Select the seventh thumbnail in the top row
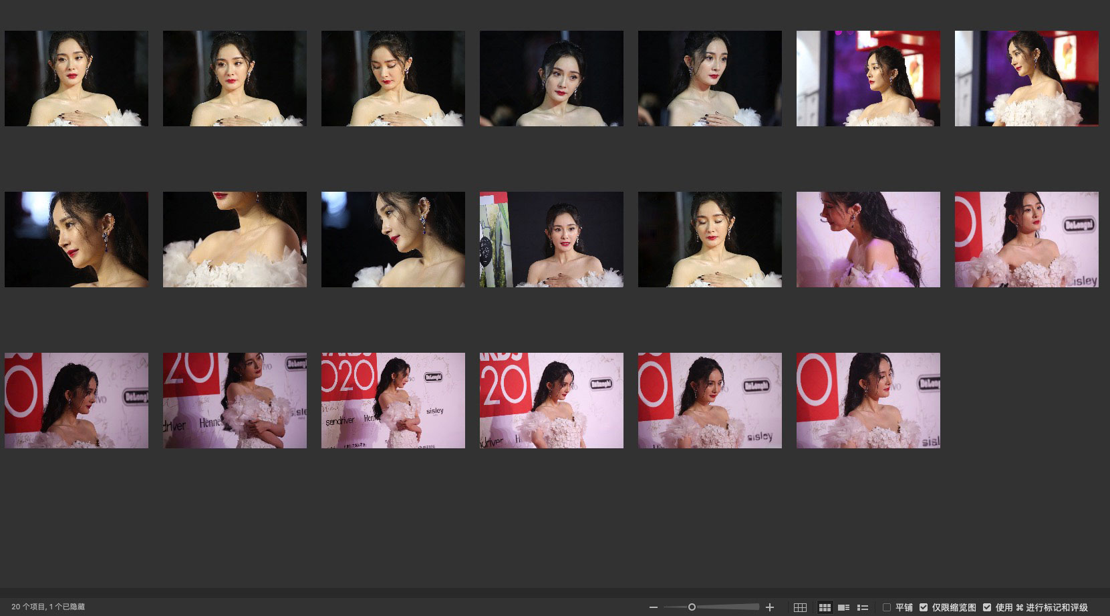This screenshot has height=616, width=1110. 1026,78
